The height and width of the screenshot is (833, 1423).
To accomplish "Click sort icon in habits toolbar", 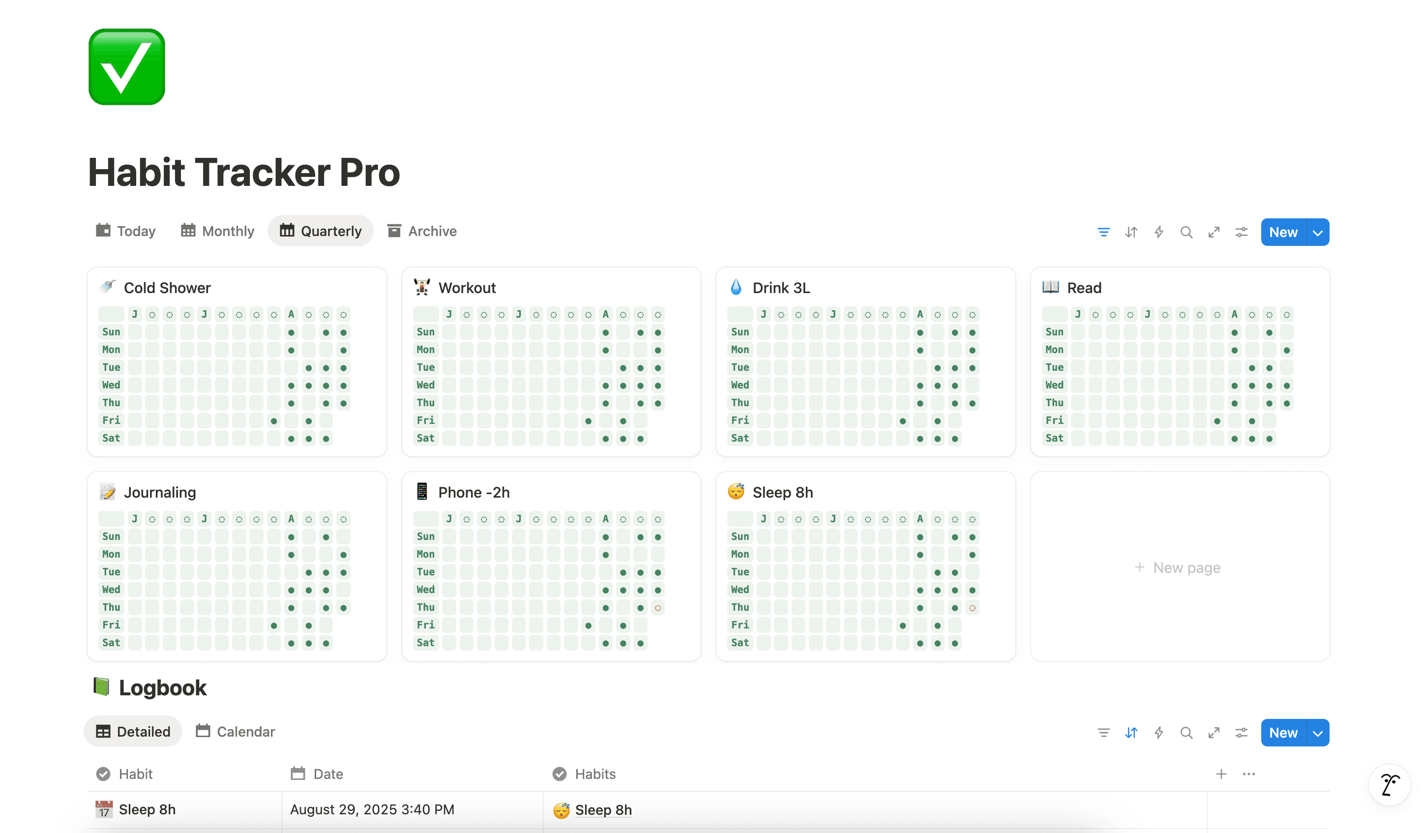I will pyautogui.click(x=1130, y=232).
